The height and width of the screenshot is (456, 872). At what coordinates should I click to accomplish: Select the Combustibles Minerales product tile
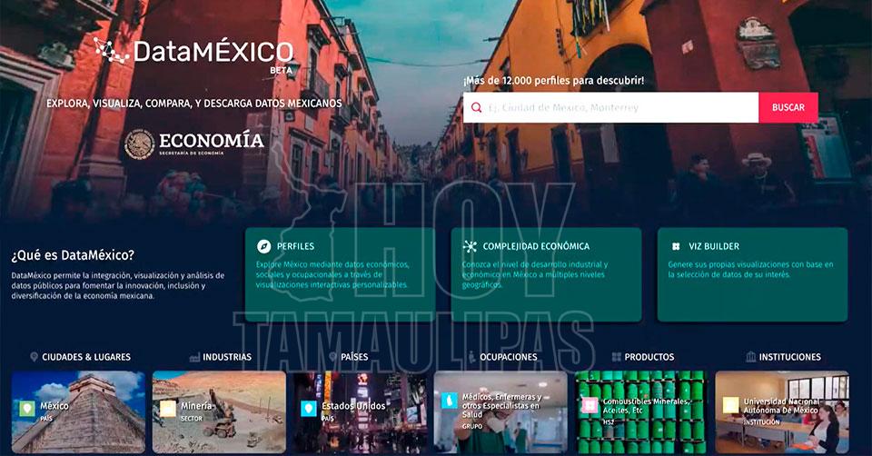click(x=640, y=411)
